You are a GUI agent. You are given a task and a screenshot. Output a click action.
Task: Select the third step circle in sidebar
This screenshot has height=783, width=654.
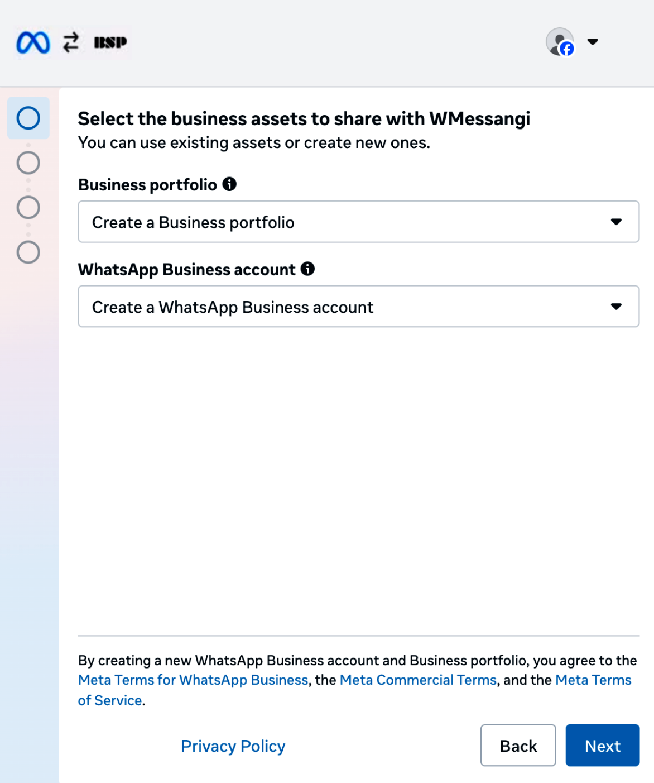click(28, 207)
